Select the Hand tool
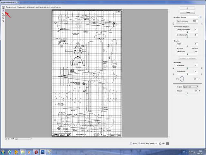 point(3,17)
